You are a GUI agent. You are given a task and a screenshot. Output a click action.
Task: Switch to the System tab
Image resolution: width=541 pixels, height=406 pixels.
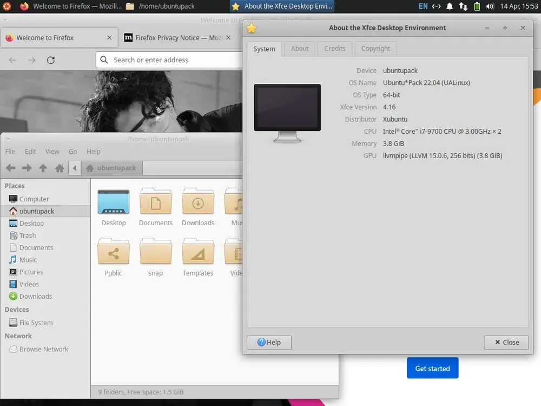[265, 49]
